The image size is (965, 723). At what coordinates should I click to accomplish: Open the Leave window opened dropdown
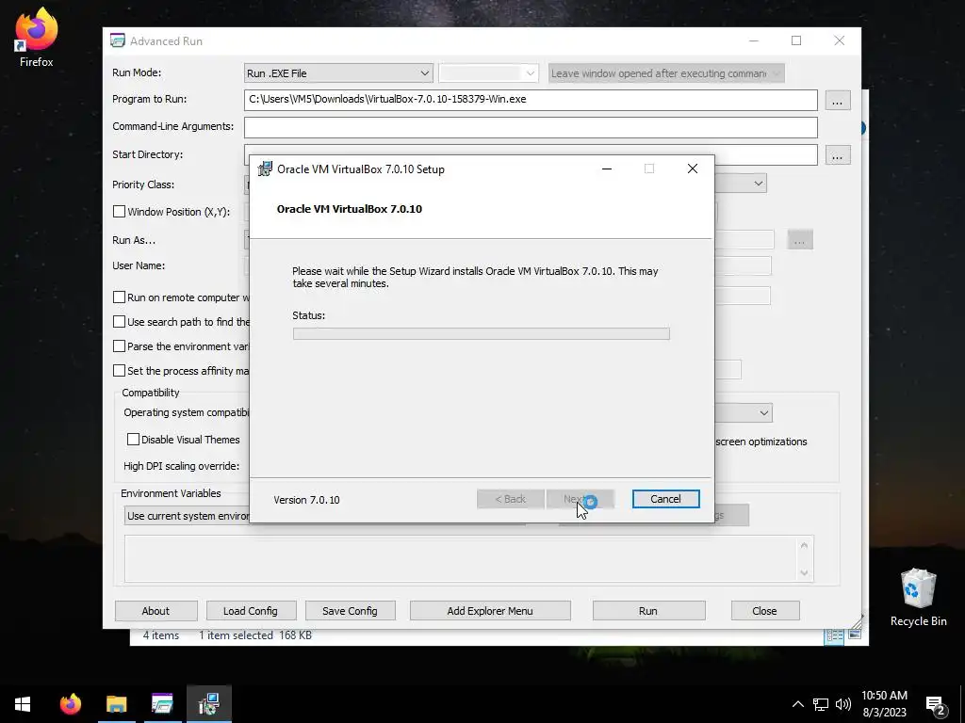[x=666, y=73]
